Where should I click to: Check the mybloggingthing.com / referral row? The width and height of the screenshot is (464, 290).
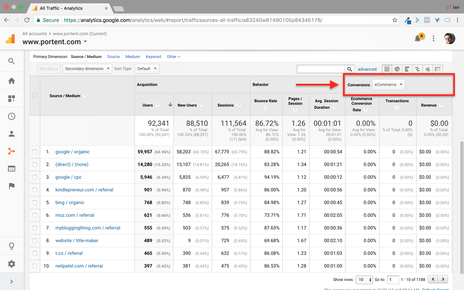[x=35, y=228]
